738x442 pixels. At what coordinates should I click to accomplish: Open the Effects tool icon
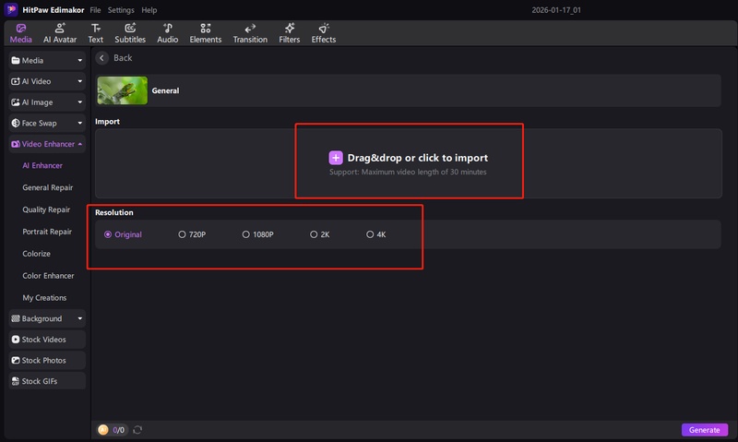323,29
